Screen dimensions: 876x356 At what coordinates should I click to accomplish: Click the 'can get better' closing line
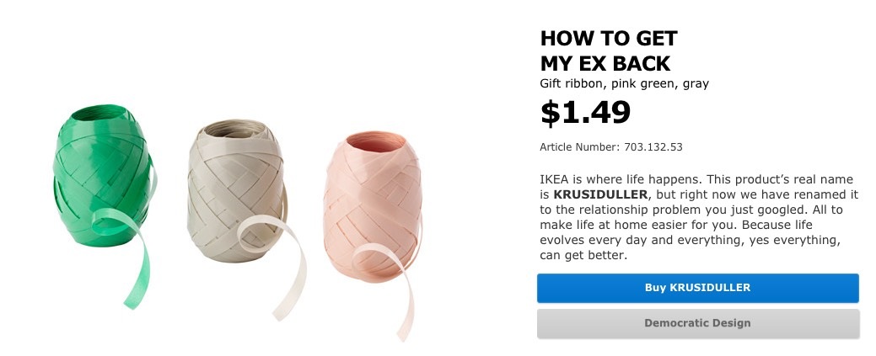pos(583,256)
